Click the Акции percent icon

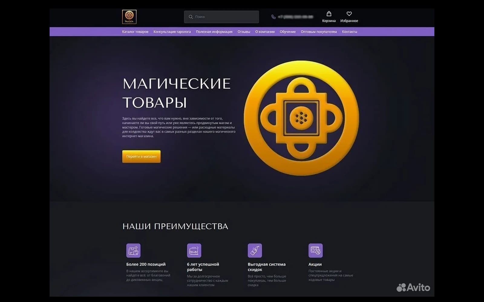pos(316,250)
